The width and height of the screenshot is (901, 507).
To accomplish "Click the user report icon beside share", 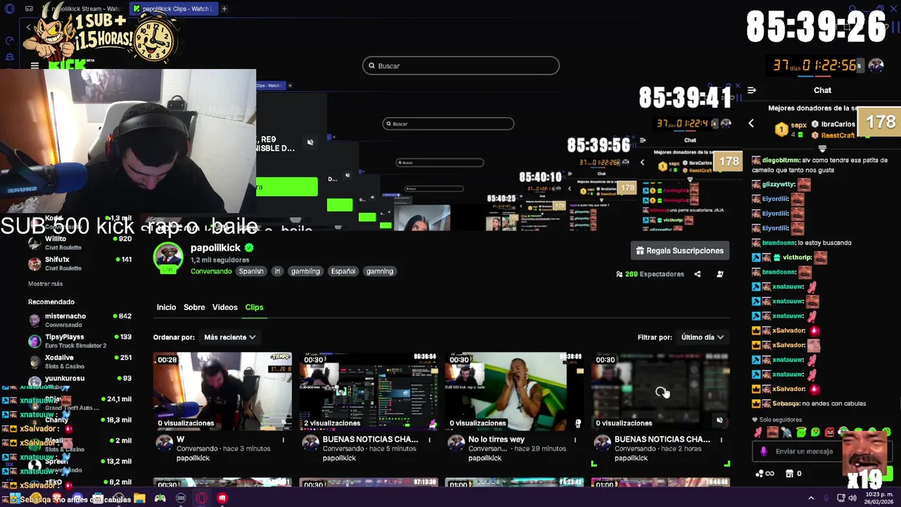I will [x=719, y=274].
